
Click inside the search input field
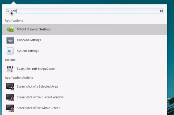click(84, 11)
